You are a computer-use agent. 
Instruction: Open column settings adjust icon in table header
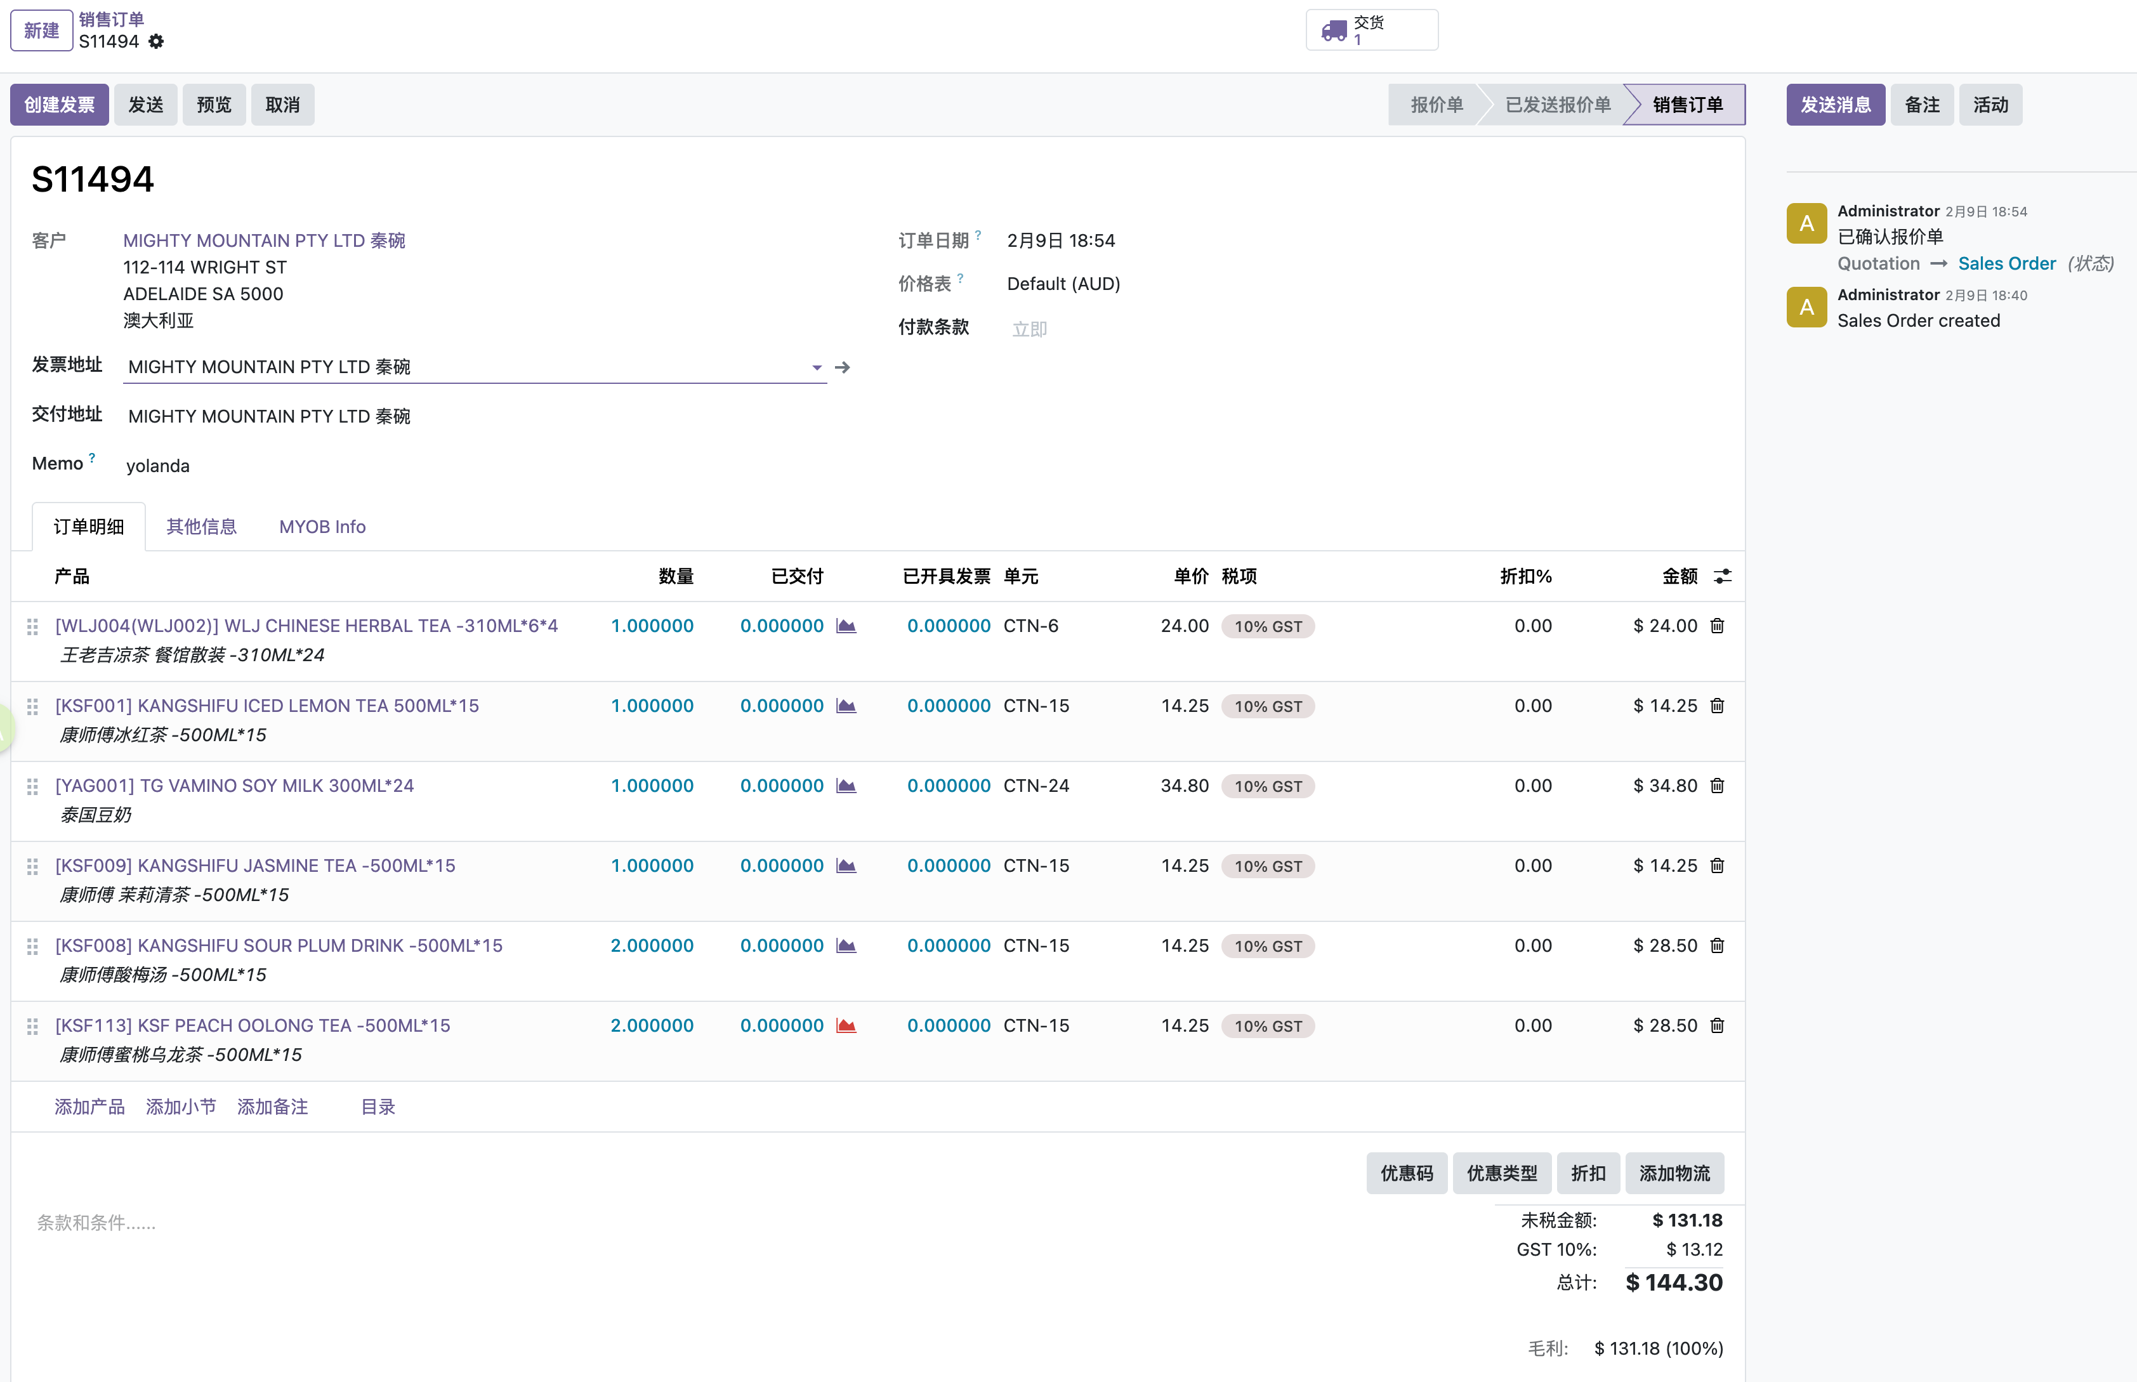(x=1723, y=576)
